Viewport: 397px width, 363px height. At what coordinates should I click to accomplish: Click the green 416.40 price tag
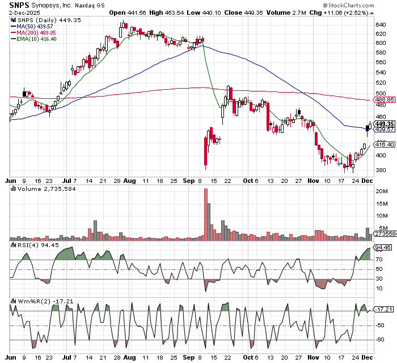click(385, 145)
